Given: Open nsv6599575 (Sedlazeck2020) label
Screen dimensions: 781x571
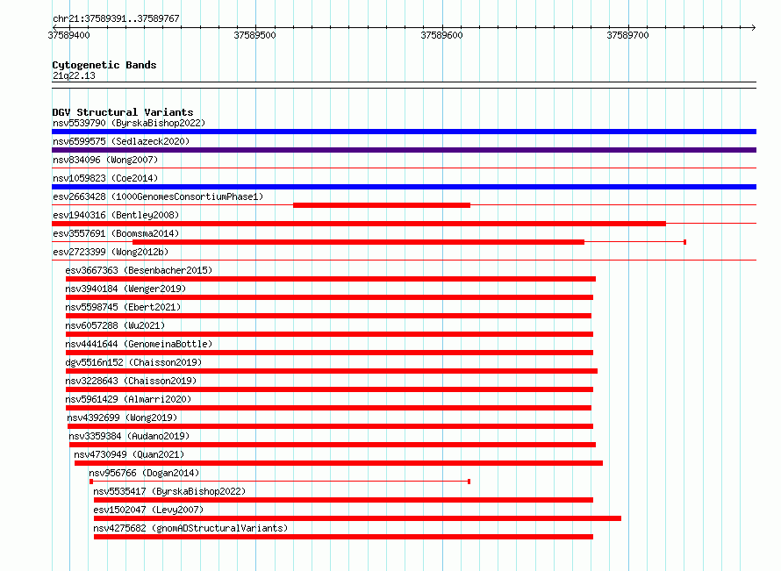Looking at the screenshot, I should click(x=121, y=141).
